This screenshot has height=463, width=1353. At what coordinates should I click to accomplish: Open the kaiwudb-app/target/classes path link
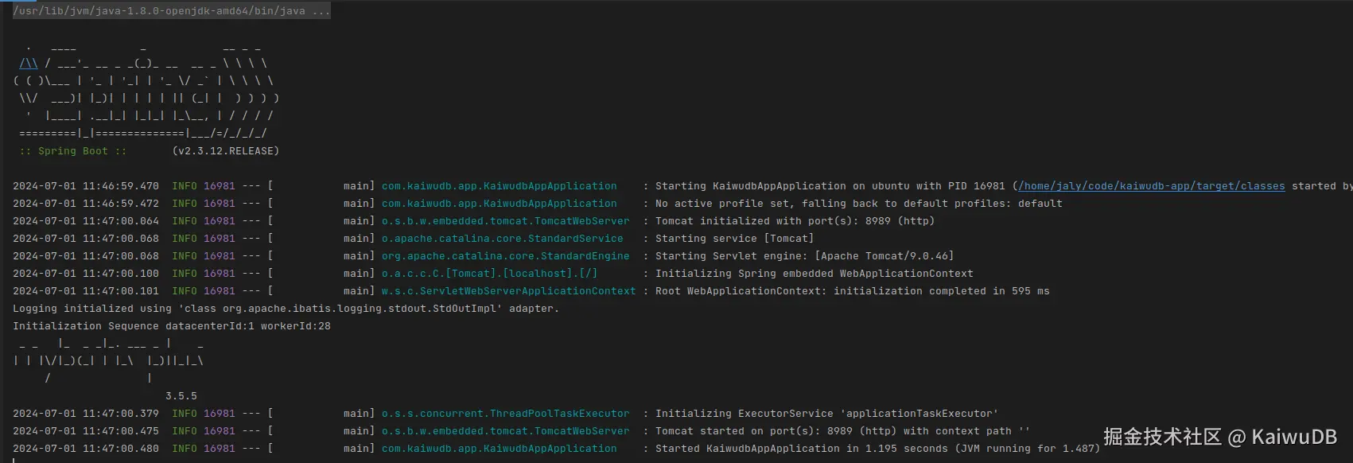pos(1151,186)
